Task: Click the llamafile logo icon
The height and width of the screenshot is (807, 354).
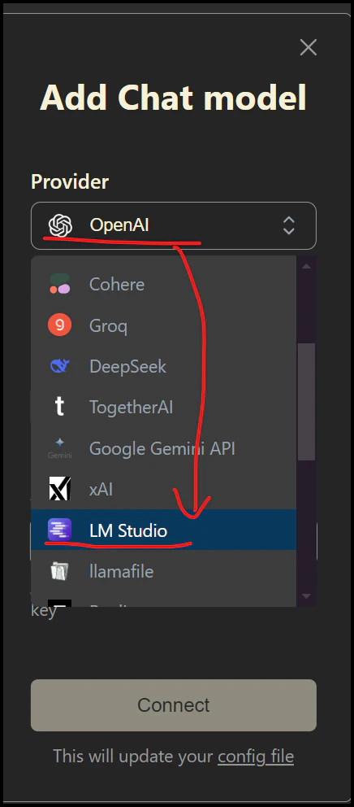Action: [59, 571]
